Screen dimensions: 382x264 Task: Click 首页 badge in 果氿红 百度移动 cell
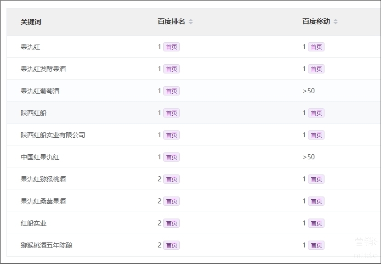pyautogui.click(x=316, y=47)
